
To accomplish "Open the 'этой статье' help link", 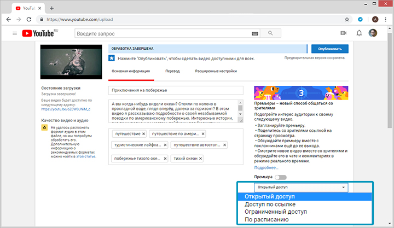I will coord(86,156).
